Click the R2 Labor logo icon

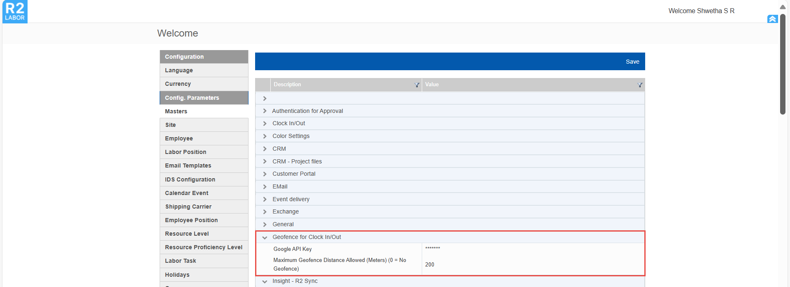click(x=15, y=11)
